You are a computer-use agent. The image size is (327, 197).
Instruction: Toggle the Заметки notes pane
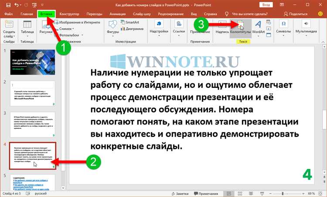pyautogui.click(x=180, y=194)
